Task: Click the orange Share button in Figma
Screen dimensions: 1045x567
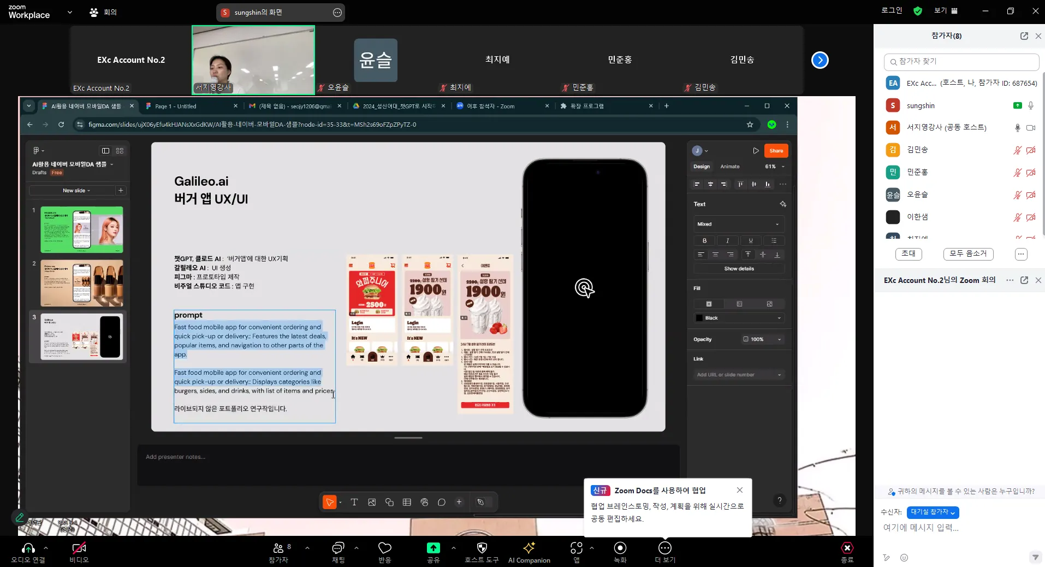Action: [776, 151]
